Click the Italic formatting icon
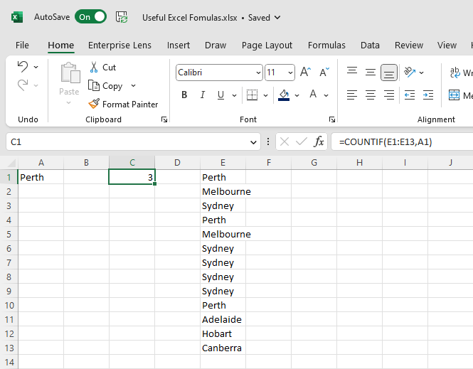 (x=203, y=95)
